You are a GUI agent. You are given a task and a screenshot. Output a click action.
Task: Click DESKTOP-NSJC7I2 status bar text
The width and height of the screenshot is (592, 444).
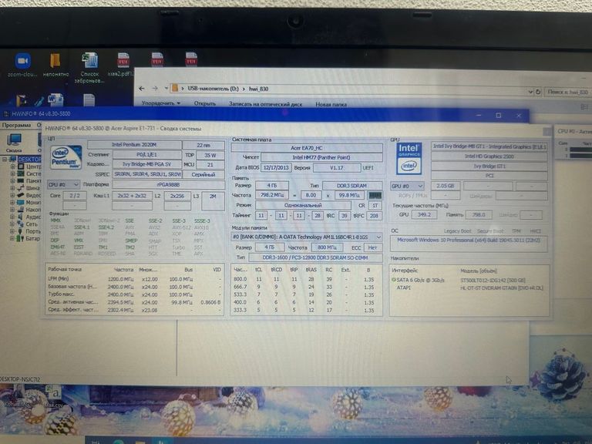click(x=20, y=379)
